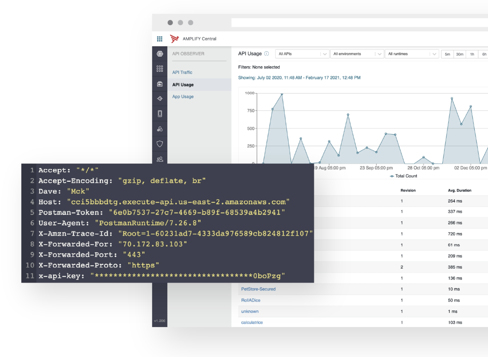Select the API Observer sidebar icon
Screen dimensions: 488x357
[160, 84]
